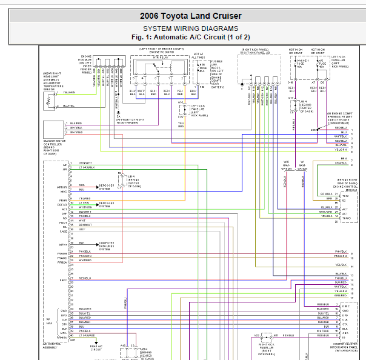Image resolution: width=366 pixels, height=360 pixels.
Task: Click the Fusible Link Block label
Action: pos(218,74)
